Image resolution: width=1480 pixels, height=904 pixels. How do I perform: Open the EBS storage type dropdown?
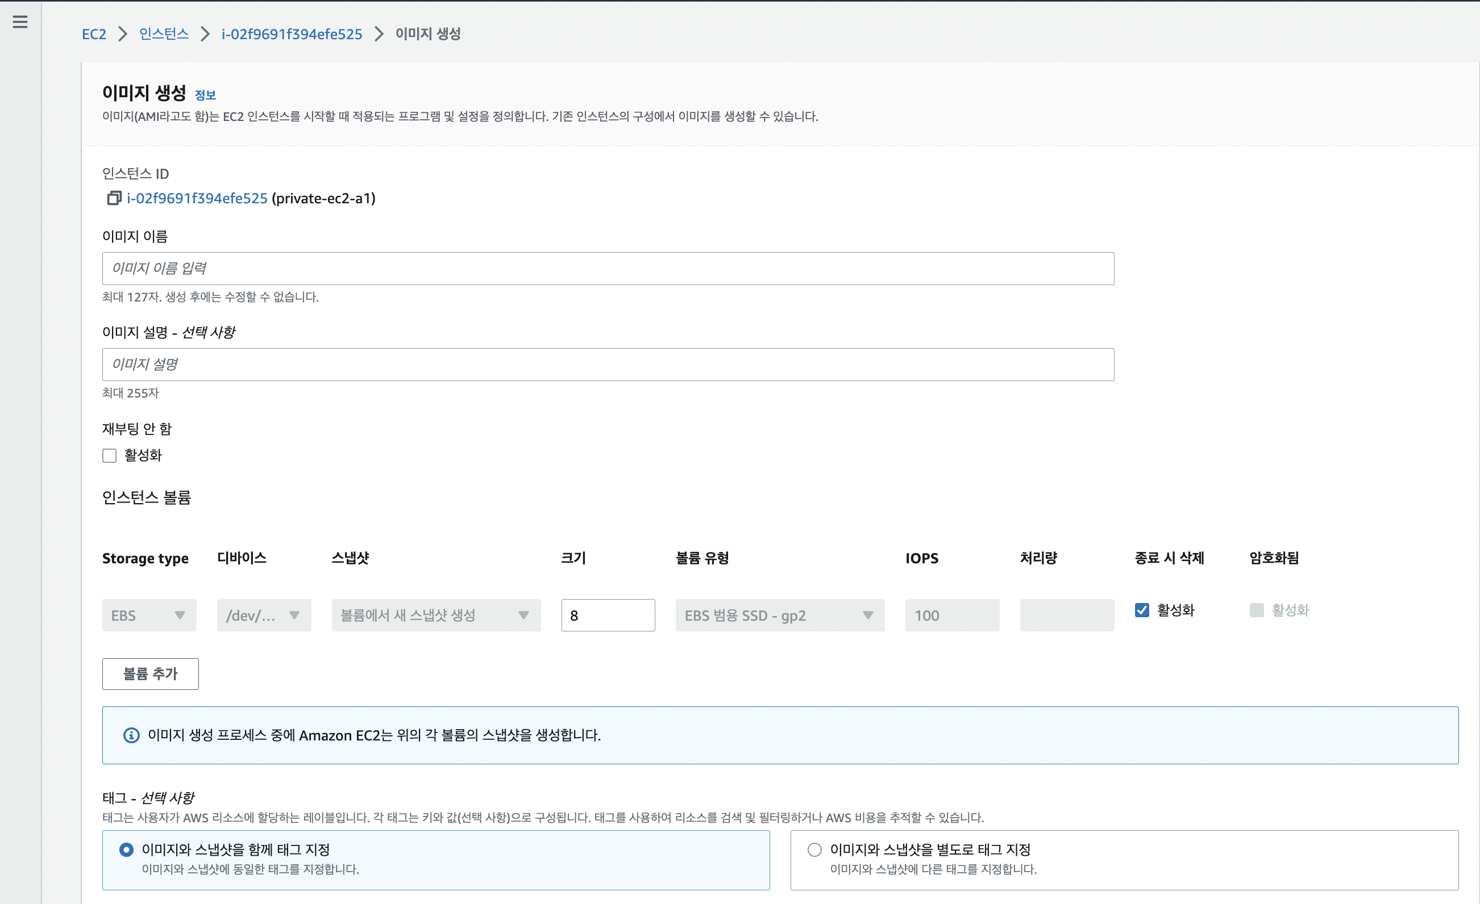149,616
